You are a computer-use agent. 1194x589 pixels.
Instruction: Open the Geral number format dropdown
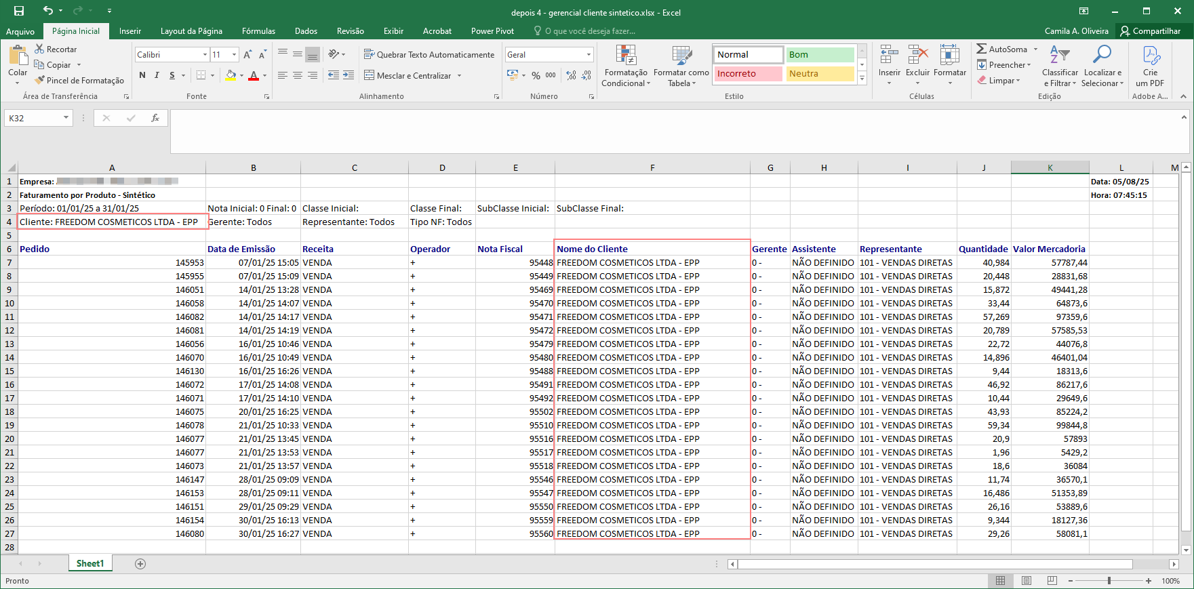point(589,55)
